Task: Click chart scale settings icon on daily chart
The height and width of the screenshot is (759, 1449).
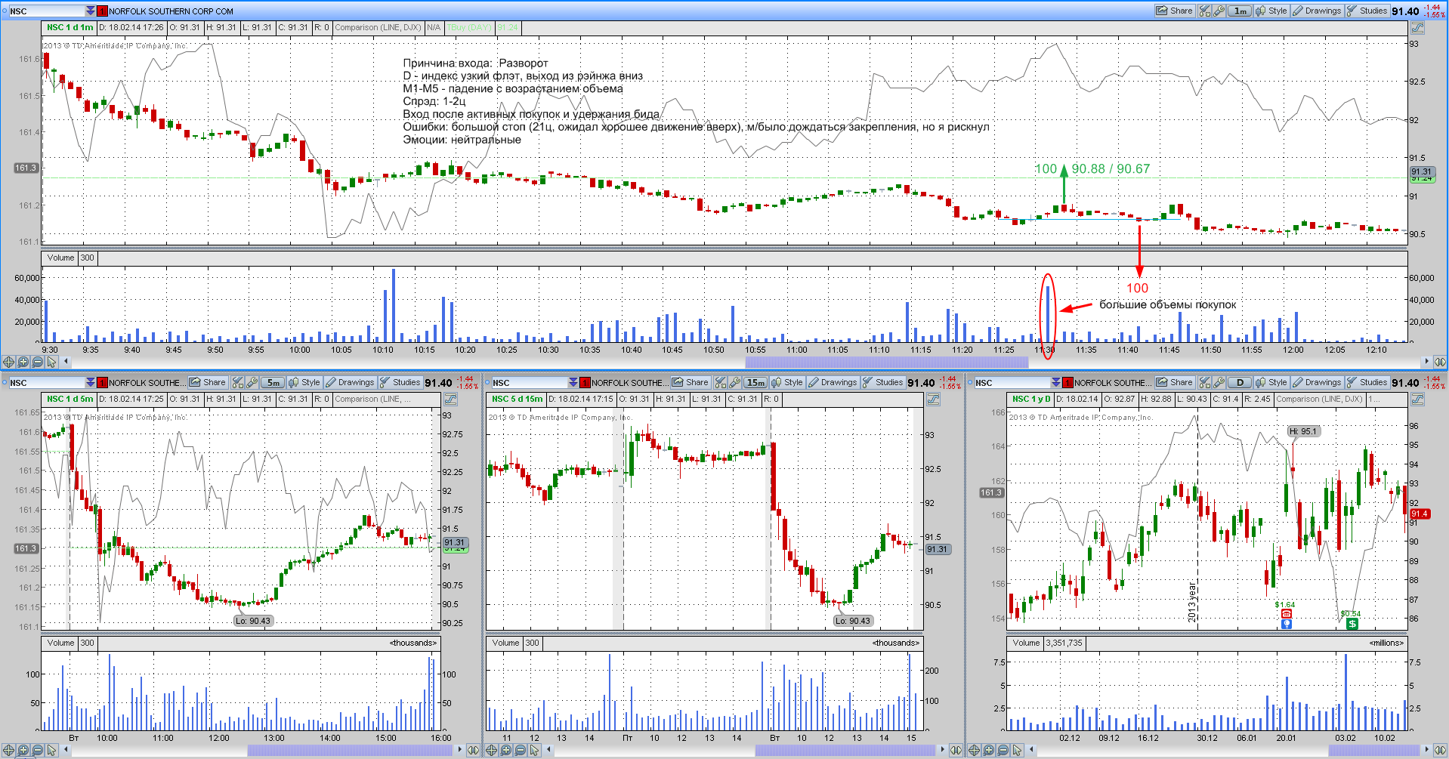Action: coord(1417,400)
